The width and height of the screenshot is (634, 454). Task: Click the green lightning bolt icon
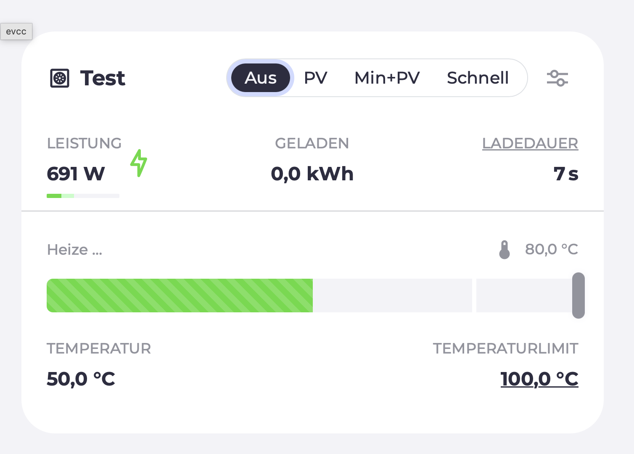(x=139, y=163)
